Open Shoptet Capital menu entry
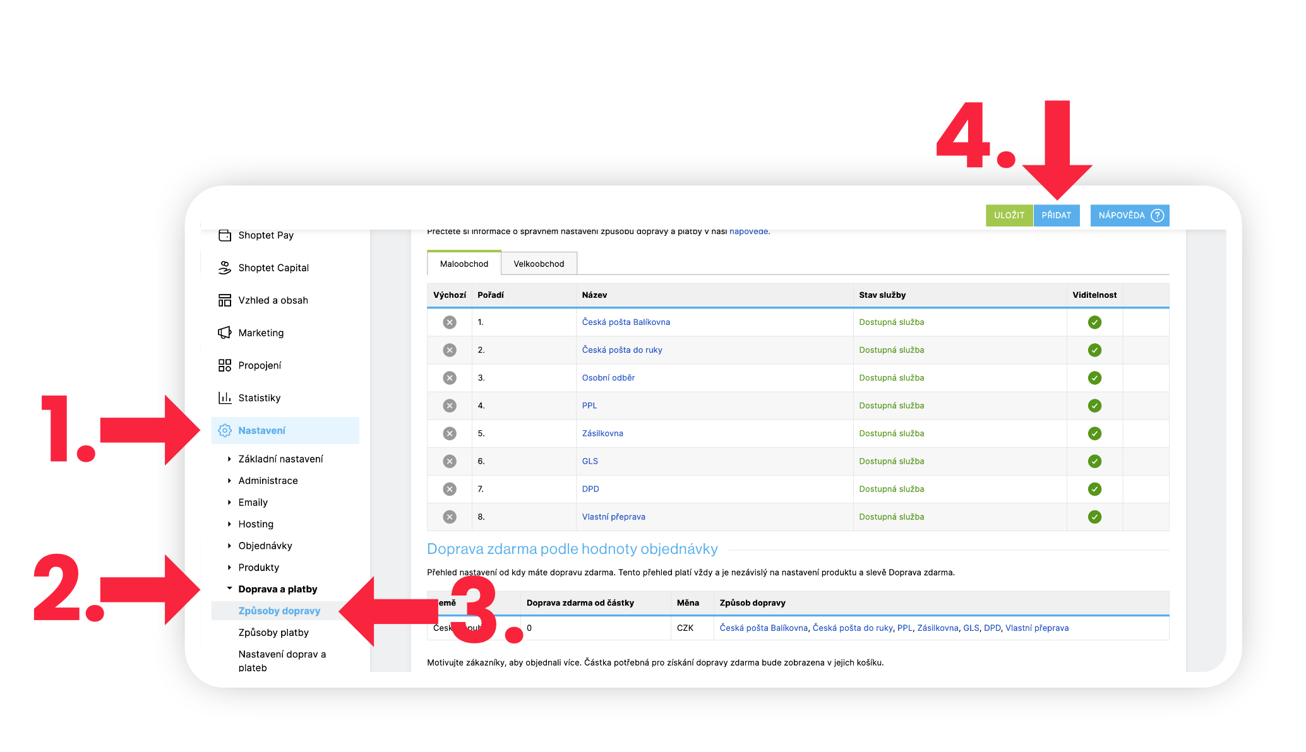 (x=273, y=267)
